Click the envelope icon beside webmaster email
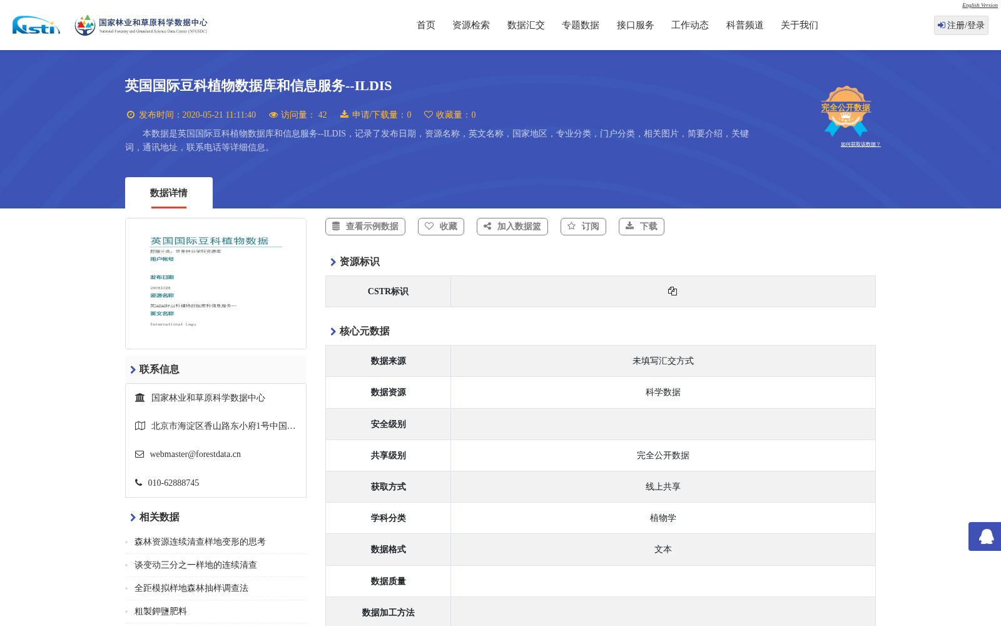This screenshot has width=1001, height=626. pyautogui.click(x=140, y=454)
